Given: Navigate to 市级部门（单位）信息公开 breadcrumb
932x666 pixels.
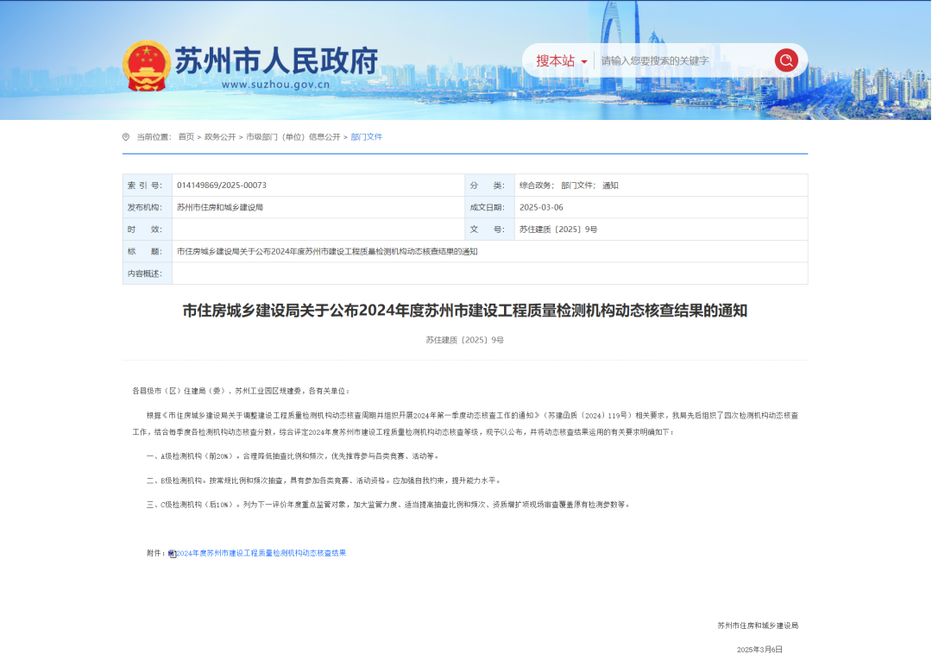Looking at the screenshot, I should [293, 137].
